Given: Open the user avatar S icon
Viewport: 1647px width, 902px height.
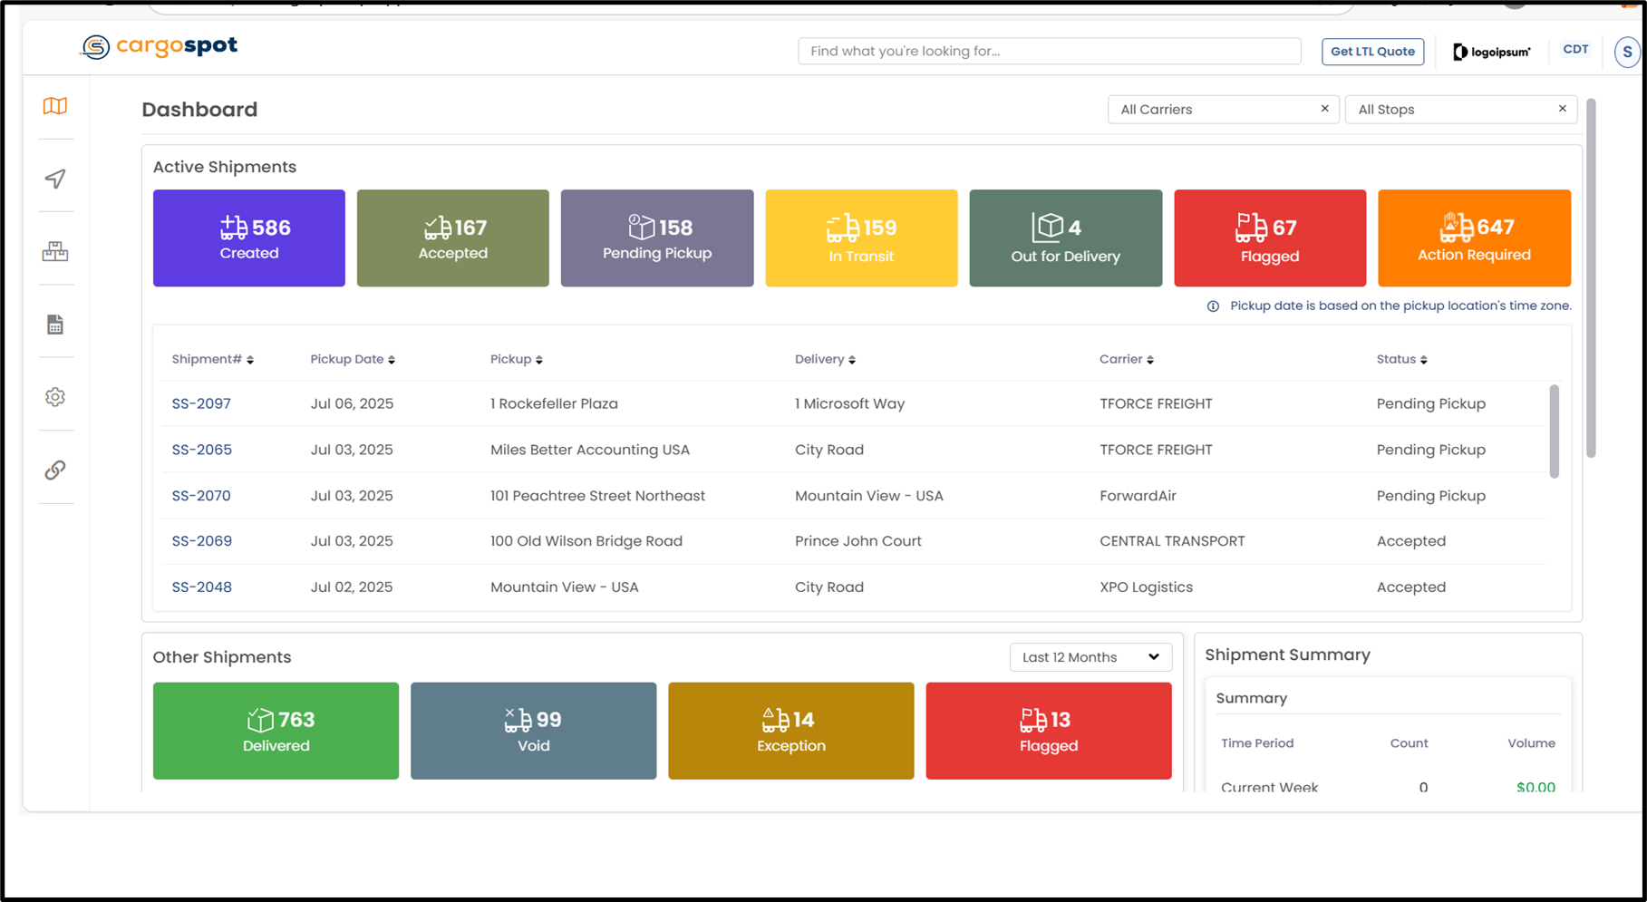Looking at the screenshot, I should (x=1626, y=53).
